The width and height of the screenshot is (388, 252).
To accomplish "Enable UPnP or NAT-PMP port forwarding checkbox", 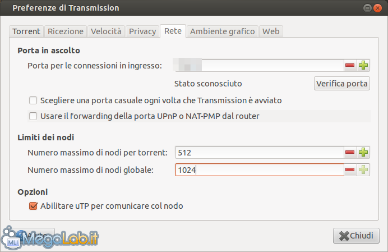I will click(x=33, y=116).
